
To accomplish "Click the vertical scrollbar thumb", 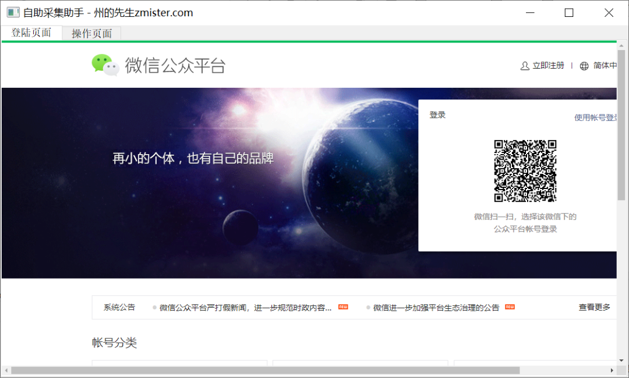I will click(621, 125).
